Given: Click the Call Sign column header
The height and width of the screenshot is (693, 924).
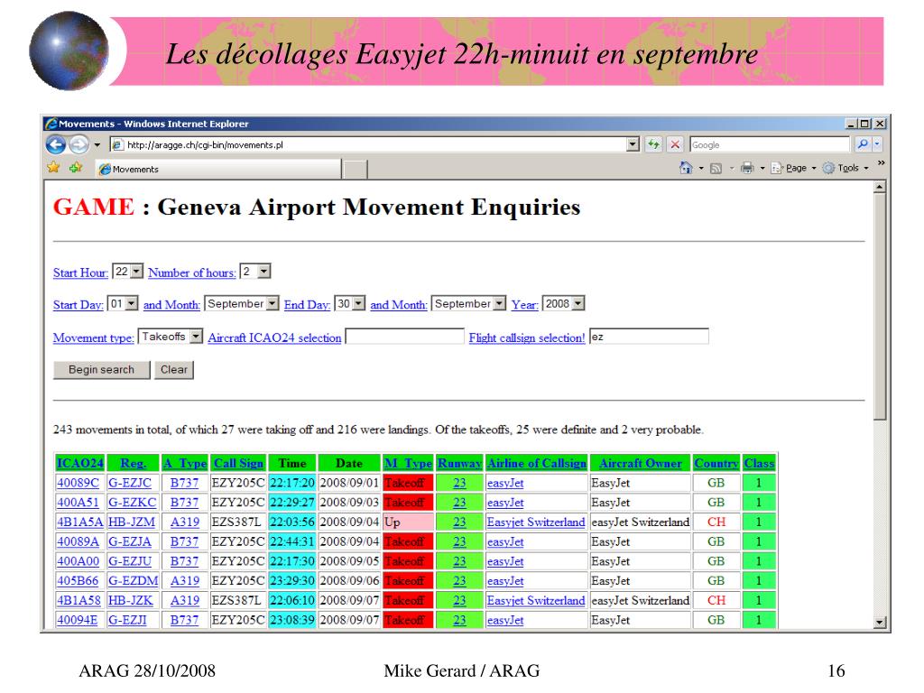Looking at the screenshot, I should pos(238,463).
